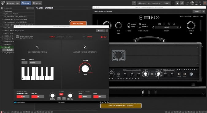
Task: Switch crispytuner to SIMPLE view
Action: pos(52,37)
